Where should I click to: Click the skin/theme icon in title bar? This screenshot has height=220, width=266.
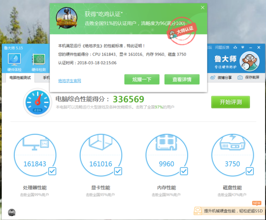[235, 47]
